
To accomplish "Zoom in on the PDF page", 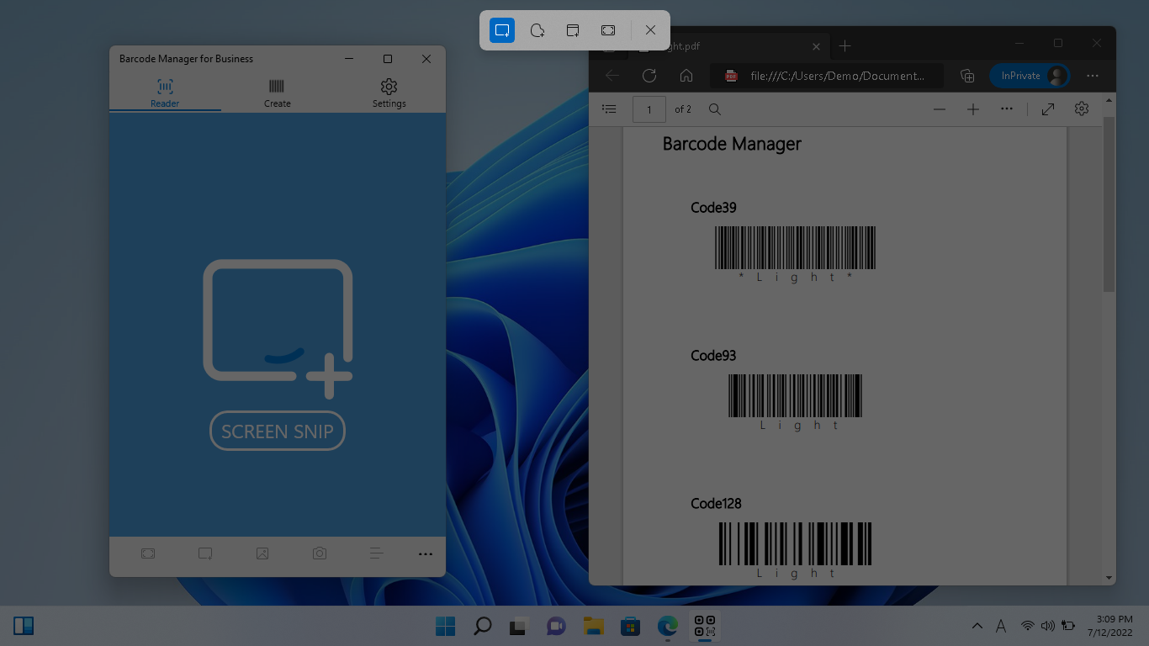I will pyautogui.click(x=972, y=109).
